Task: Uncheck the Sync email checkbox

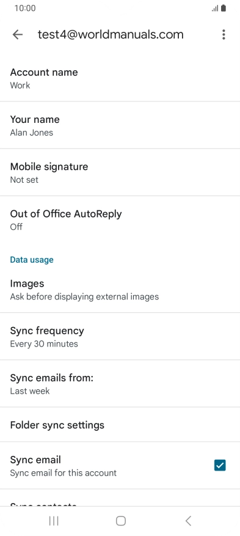Action: pos(220,465)
